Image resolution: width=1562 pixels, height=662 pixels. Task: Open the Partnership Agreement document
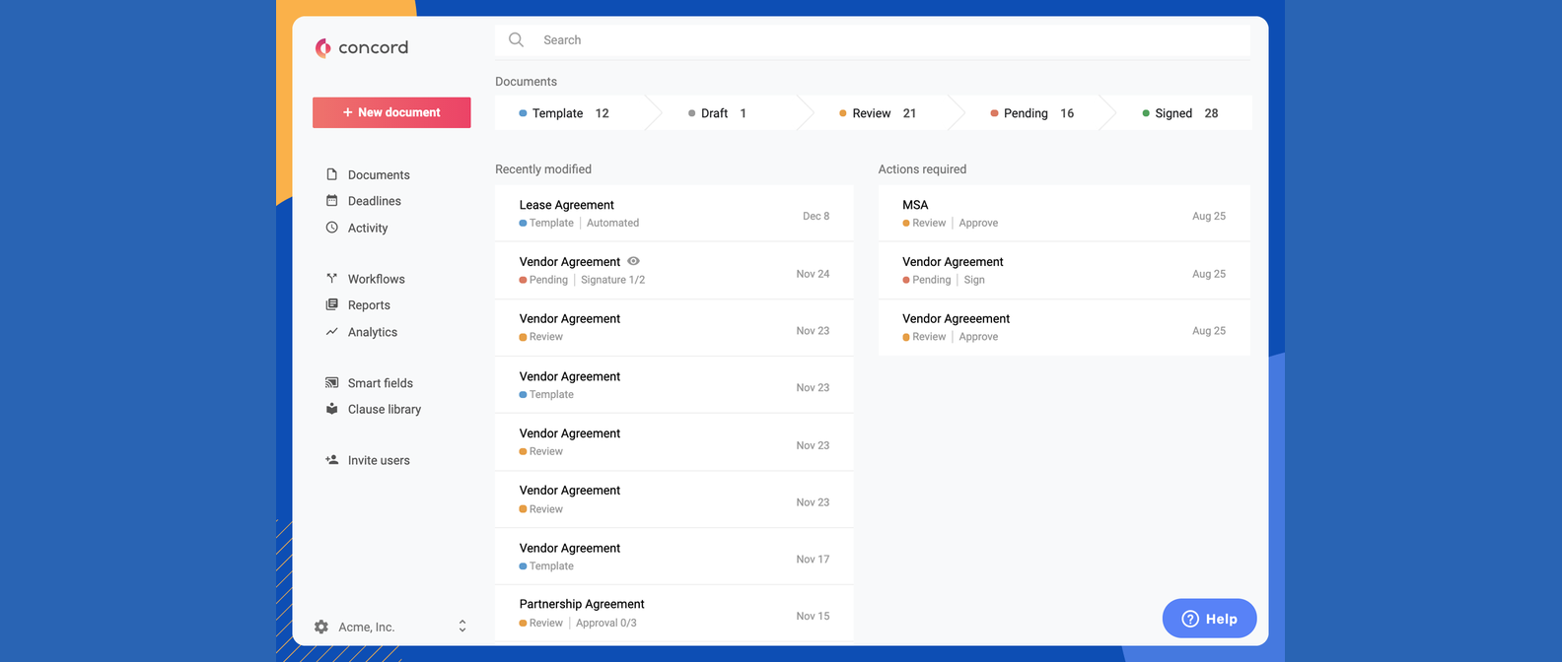(674, 613)
